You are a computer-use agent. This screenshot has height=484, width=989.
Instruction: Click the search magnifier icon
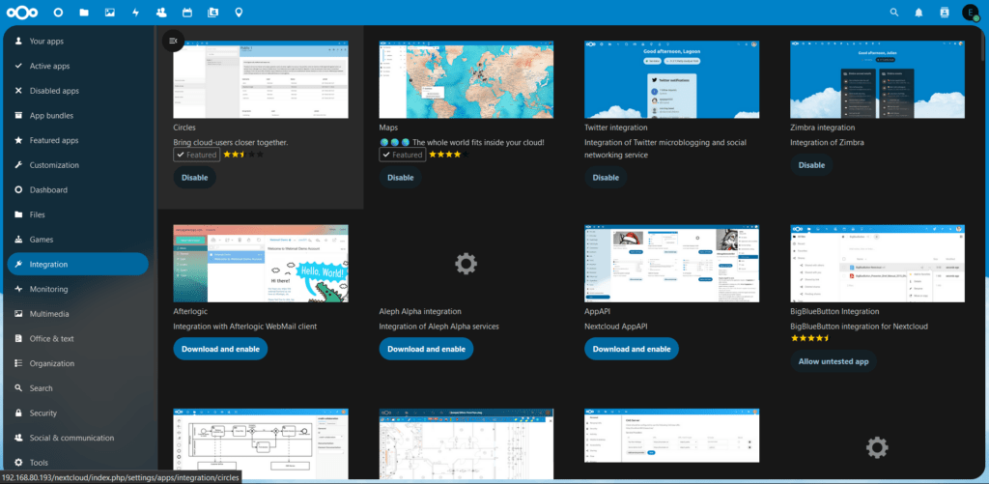coord(893,13)
